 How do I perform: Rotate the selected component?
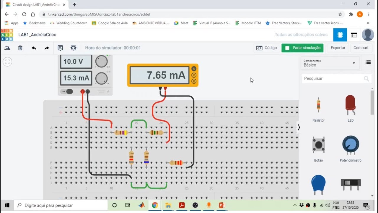coord(7,48)
